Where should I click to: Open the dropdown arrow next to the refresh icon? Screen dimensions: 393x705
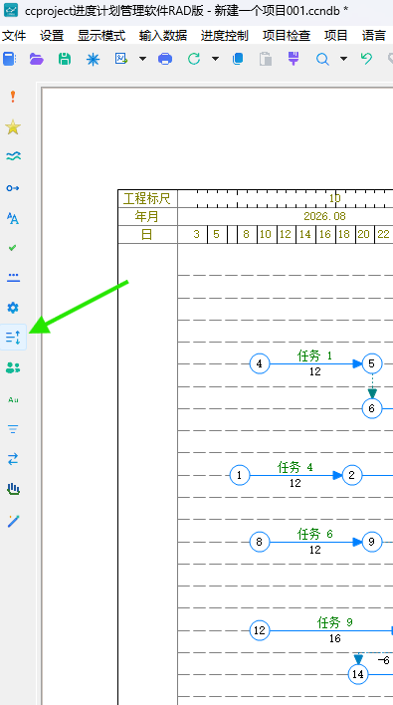tap(215, 59)
